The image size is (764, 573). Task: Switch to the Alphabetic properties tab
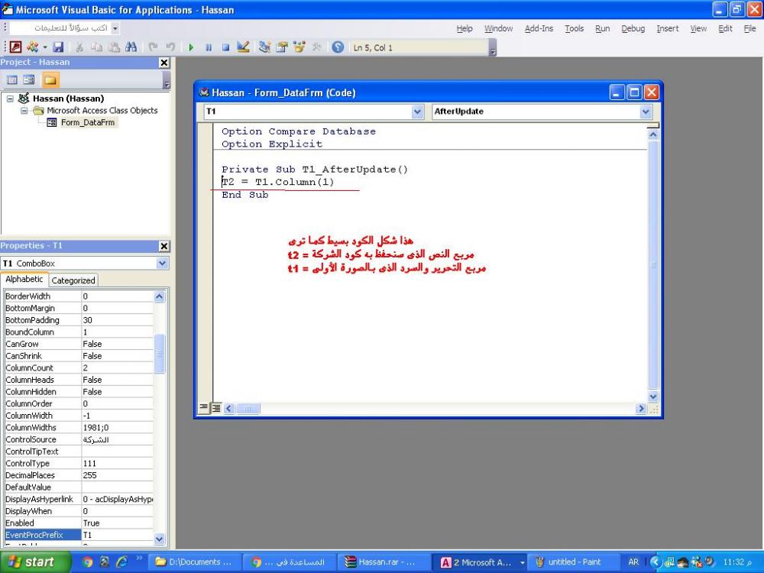[x=24, y=279]
